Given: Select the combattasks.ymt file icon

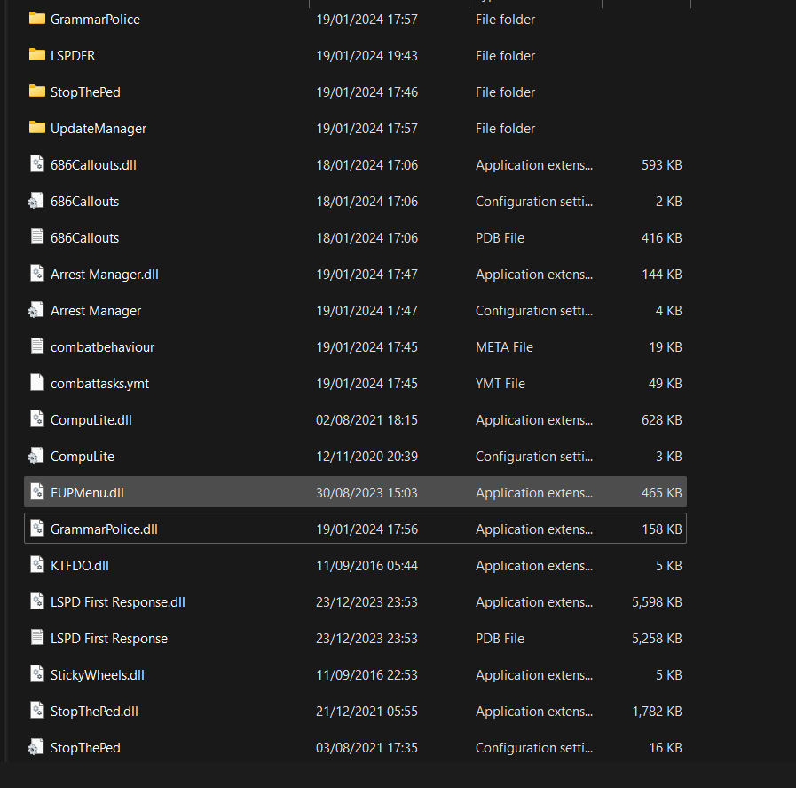Looking at the screenshot, I should (x=36, y=383).
